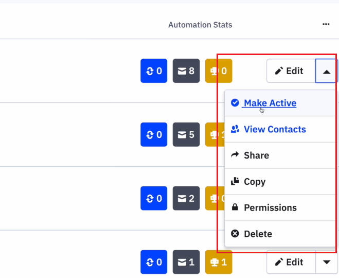Open the three-dot column options menu

pos(326,24)
